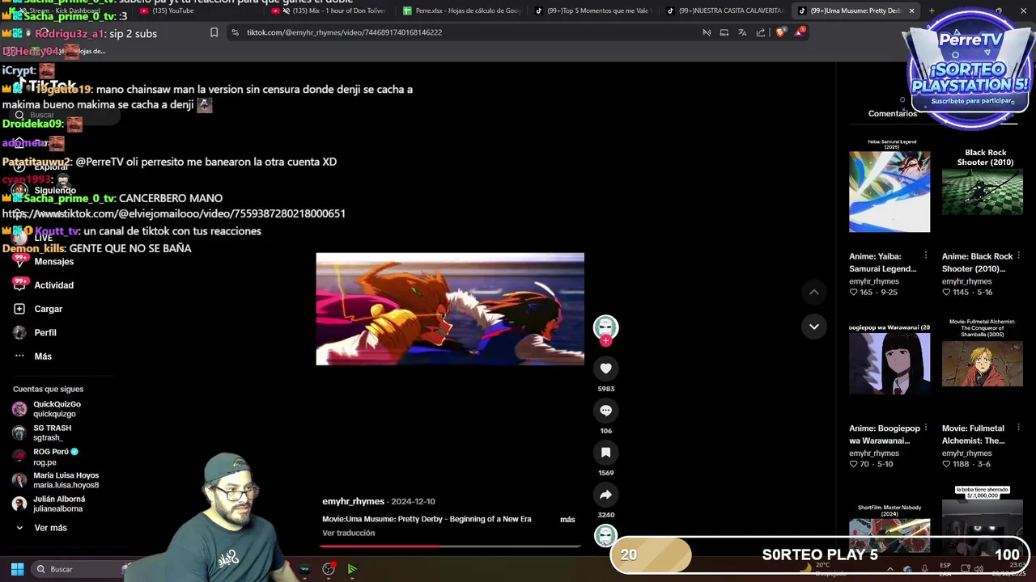Image resolution: width=1036 pixels, height=582 pixels.
Task: Open options for Yaiba Samurai Legend card
Action: [x=925, y=256]
